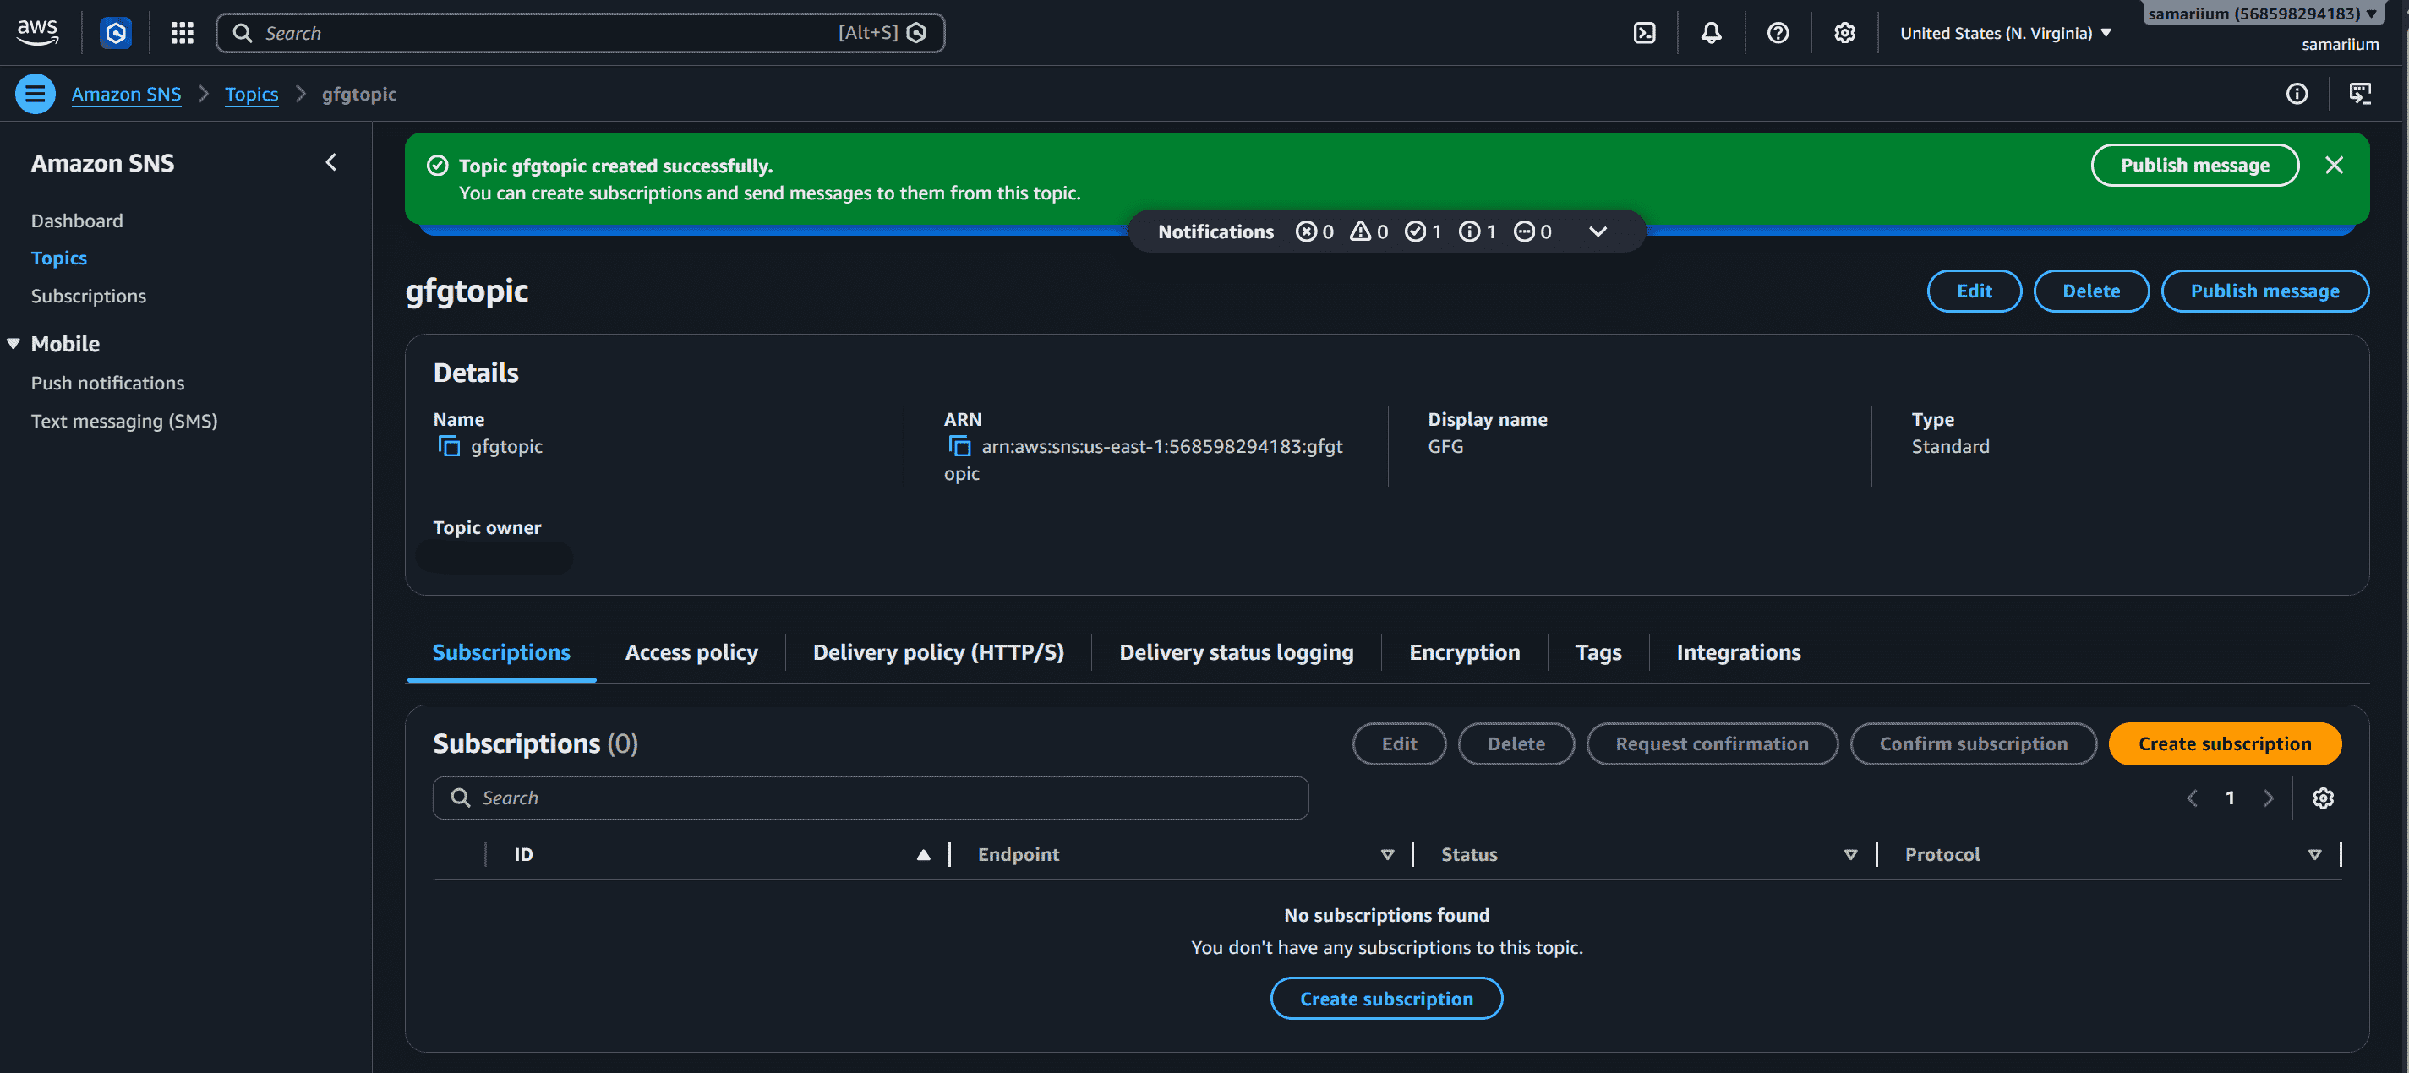Copy the topic name gfgtopic
The height and width of the screenshot is (1073, 2409).
point(450,447)
